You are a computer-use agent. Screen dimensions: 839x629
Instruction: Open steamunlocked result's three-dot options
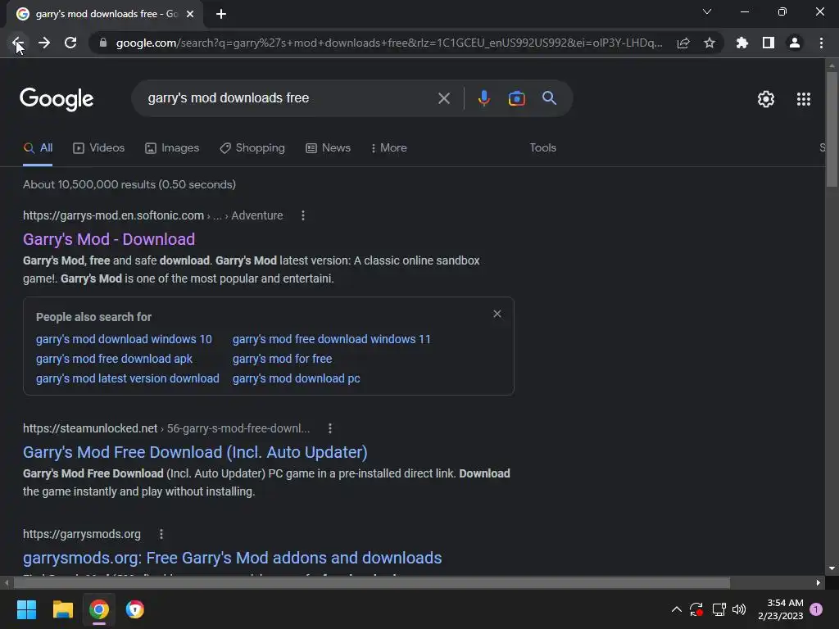329,428
